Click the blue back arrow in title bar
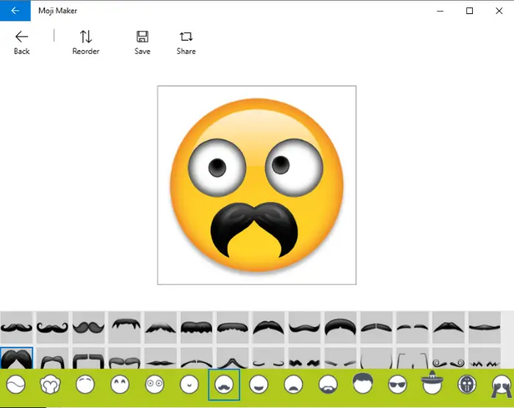 tap(15, 10)
